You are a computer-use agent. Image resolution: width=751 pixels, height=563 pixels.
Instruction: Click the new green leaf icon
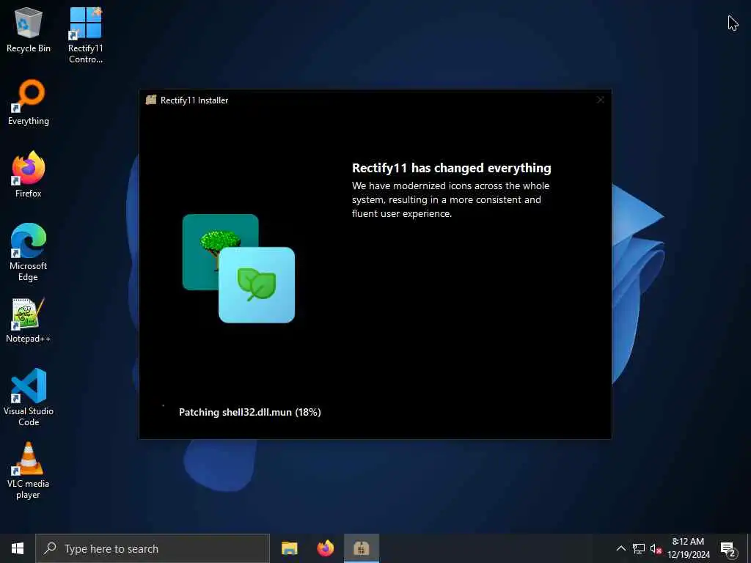(x=257, y=285)
